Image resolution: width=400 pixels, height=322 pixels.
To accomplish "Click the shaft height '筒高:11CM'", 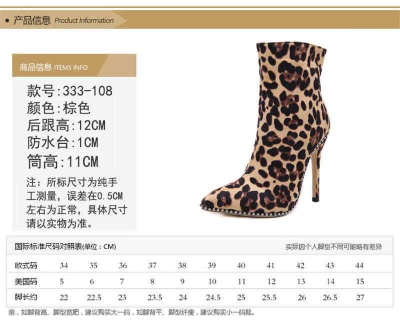I will (x=63, y=161).
